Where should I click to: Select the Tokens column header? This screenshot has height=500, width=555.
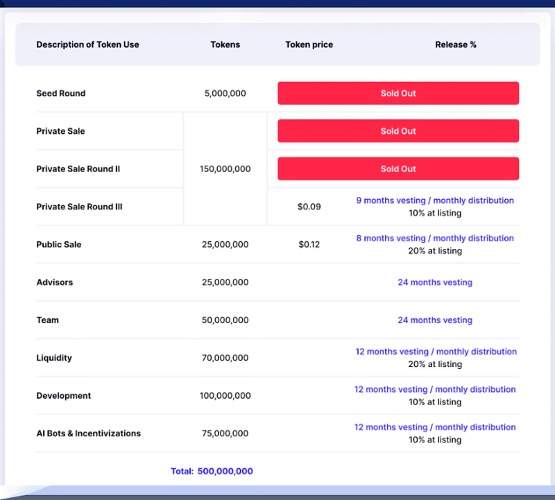point(225,44)
